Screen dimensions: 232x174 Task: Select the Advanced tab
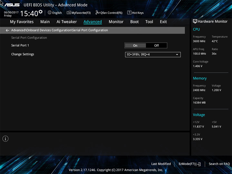click(x=92, y=22)
